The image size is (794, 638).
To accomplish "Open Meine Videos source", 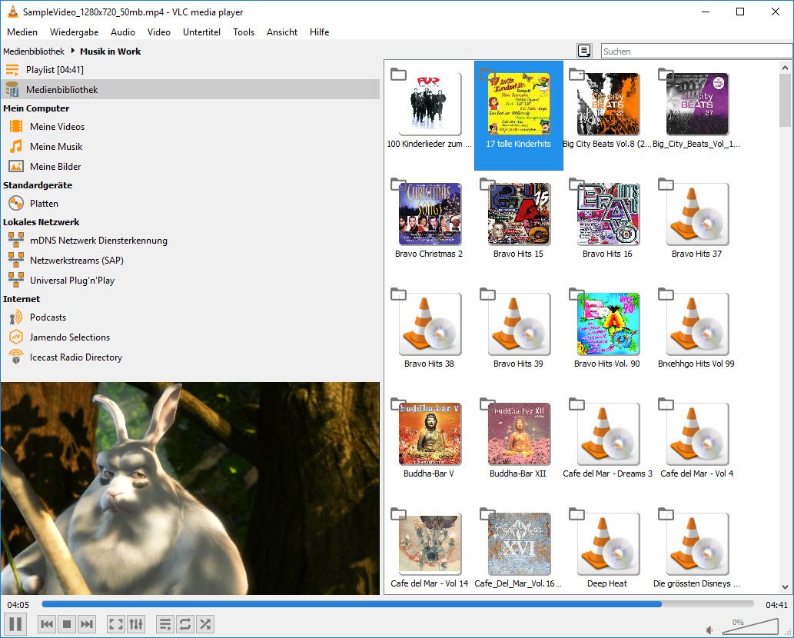I will pos(190,127).
